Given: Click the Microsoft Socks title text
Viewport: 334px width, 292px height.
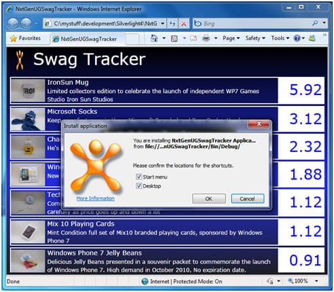Looking at the screenshot, I should click(72, 111).
